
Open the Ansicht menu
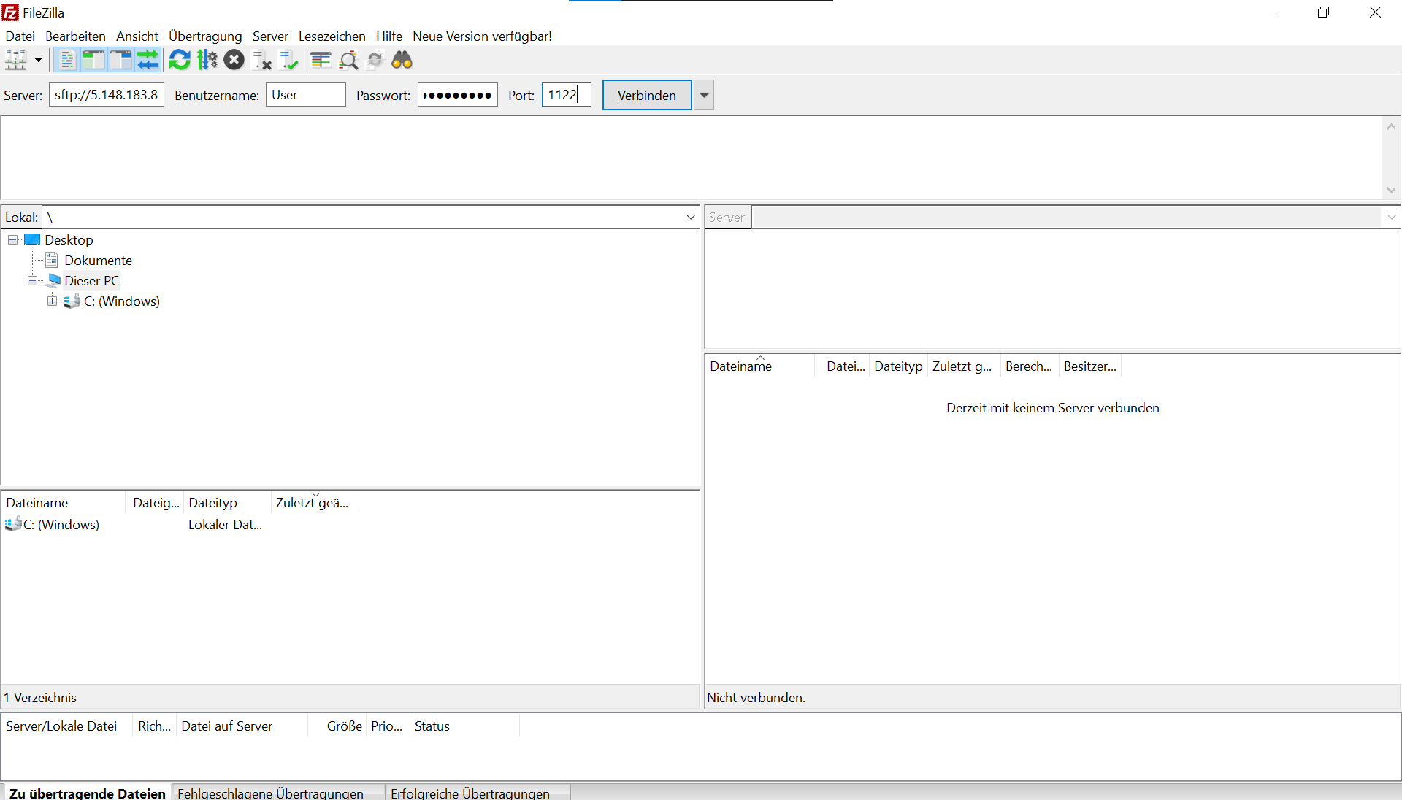[x=137, y=36]
